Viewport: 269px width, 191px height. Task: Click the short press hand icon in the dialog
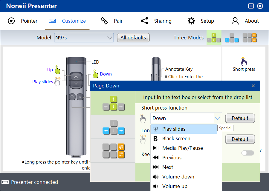143,118
